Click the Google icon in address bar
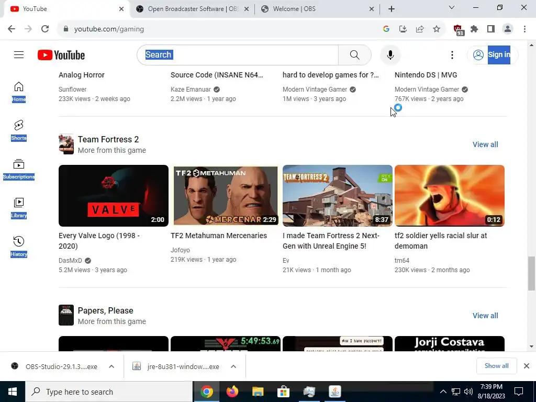This screenshot has height=402, width=536. tap(386, 29)
